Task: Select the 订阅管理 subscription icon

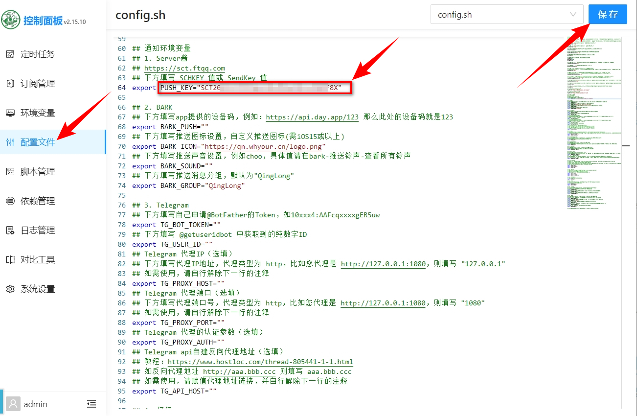Action: [x=10, y=84]
